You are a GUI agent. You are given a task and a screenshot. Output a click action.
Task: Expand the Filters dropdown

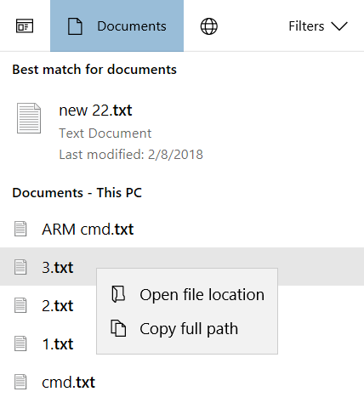click(x=318, y=26)
